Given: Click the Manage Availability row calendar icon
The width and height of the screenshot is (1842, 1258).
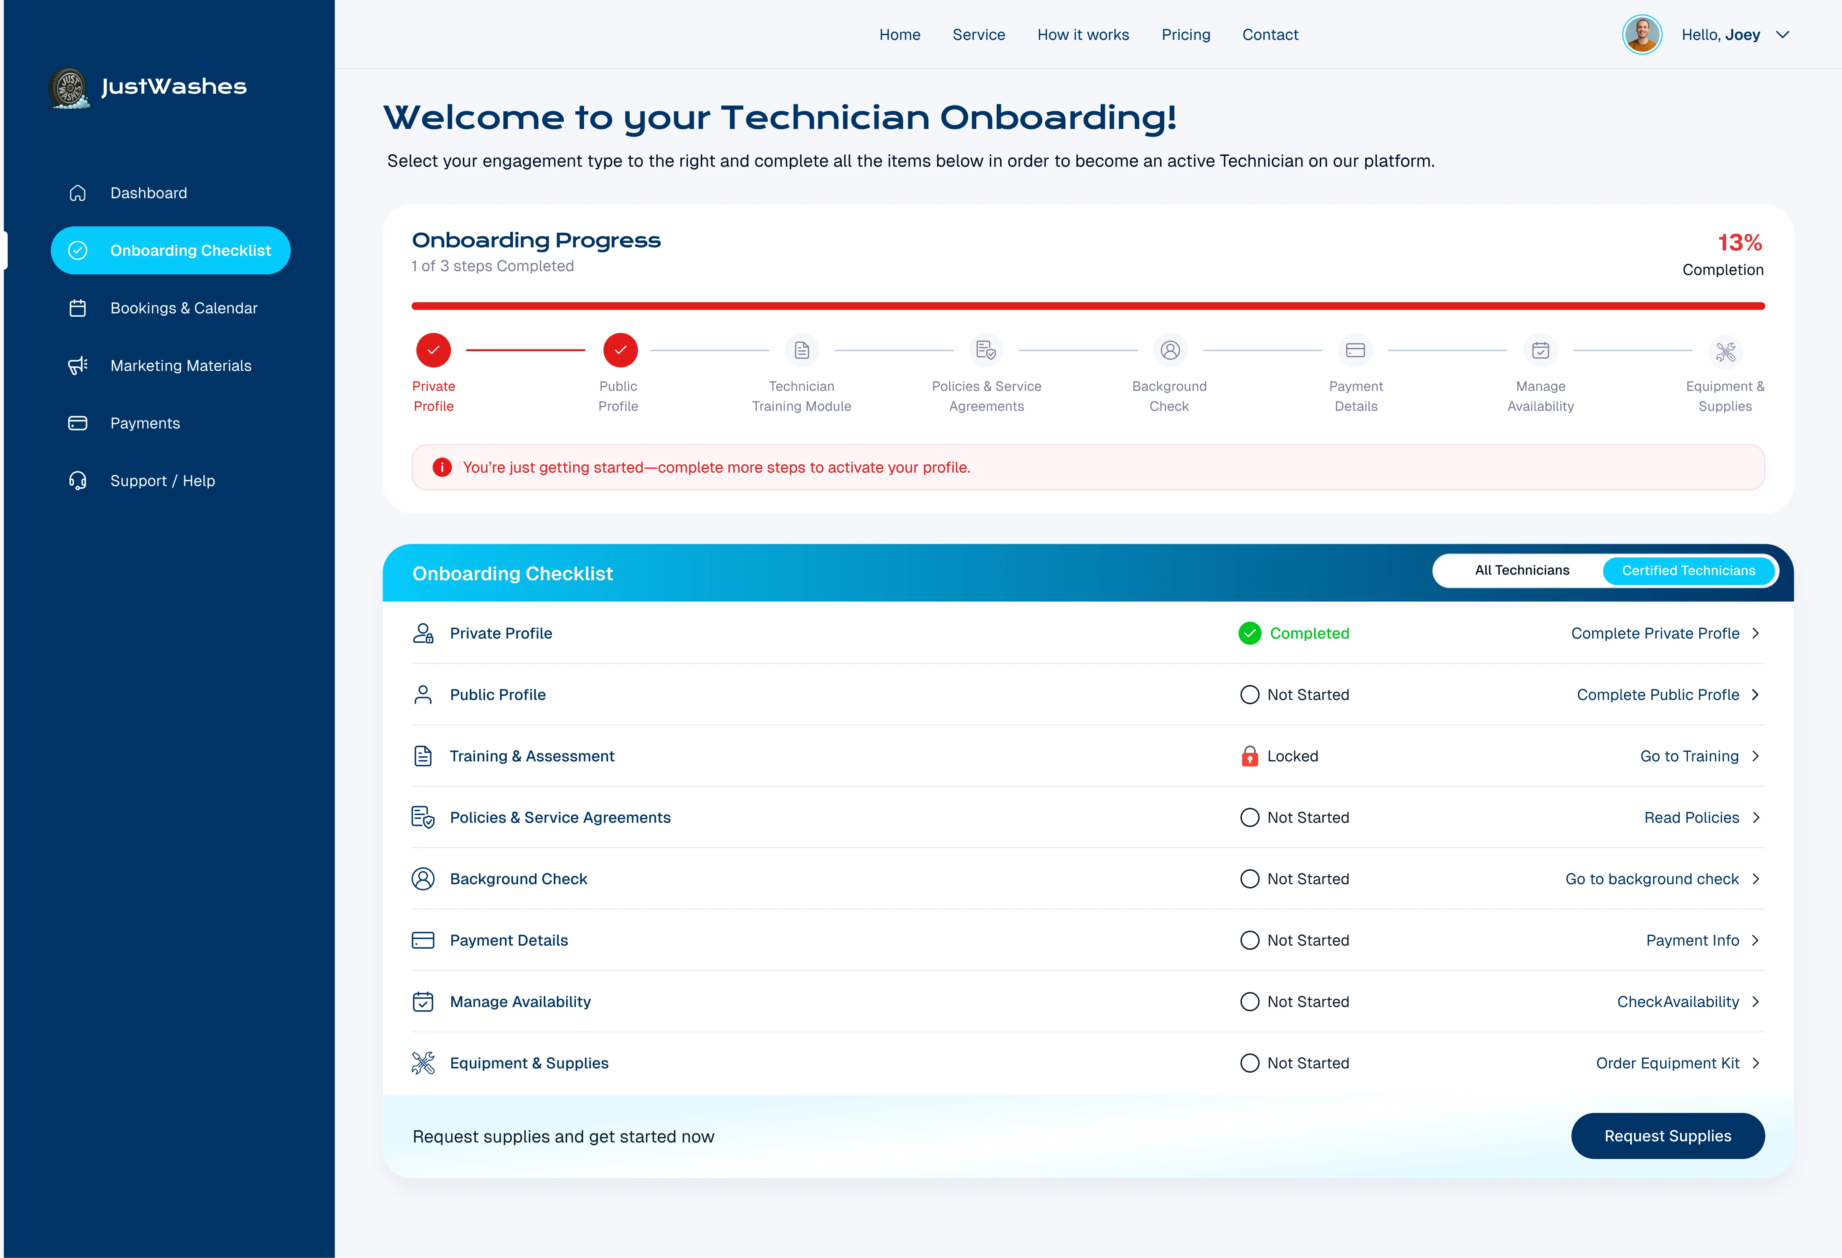Looking at the screenshot, I should point(423,1002).
